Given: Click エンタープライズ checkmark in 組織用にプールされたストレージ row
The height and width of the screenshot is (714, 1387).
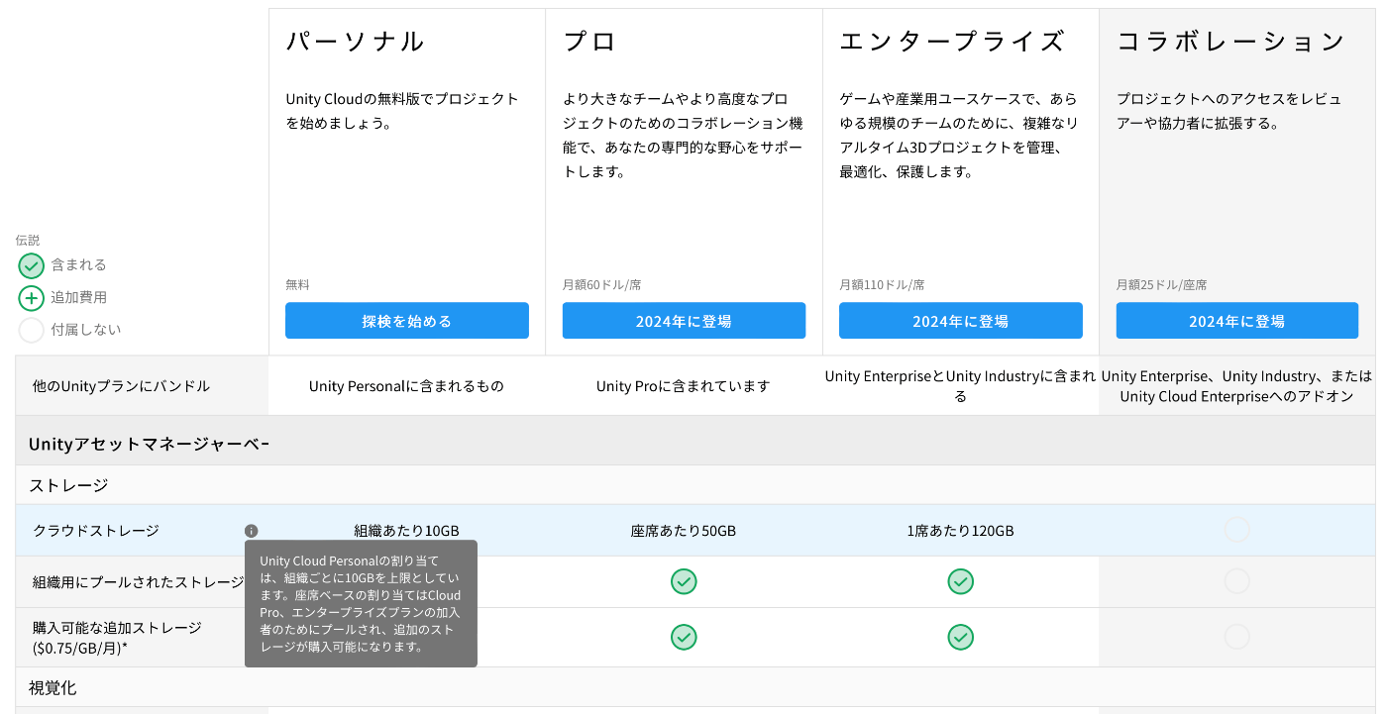Looking at the screenshot, I should pos(960,581).
